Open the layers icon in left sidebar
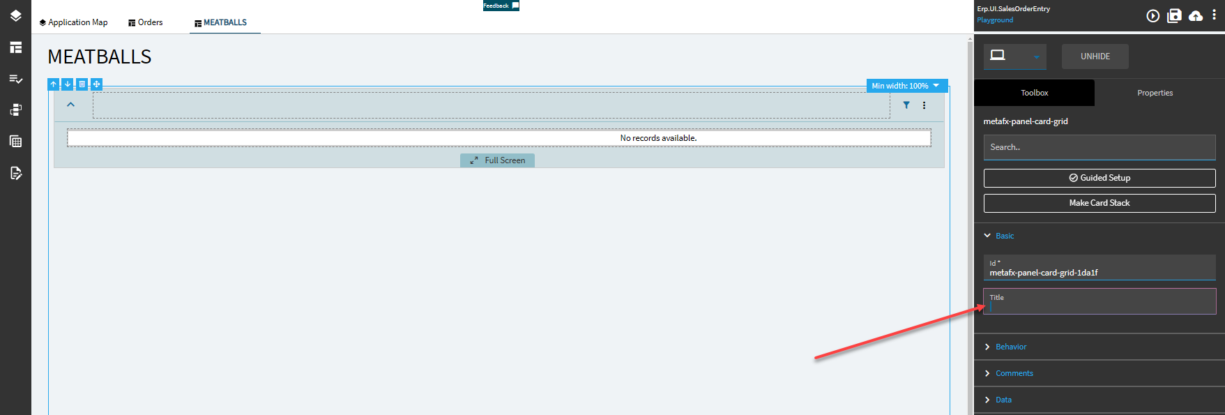Image resolution: width=1225 pixels, height=415 pixels. [15, 15]
